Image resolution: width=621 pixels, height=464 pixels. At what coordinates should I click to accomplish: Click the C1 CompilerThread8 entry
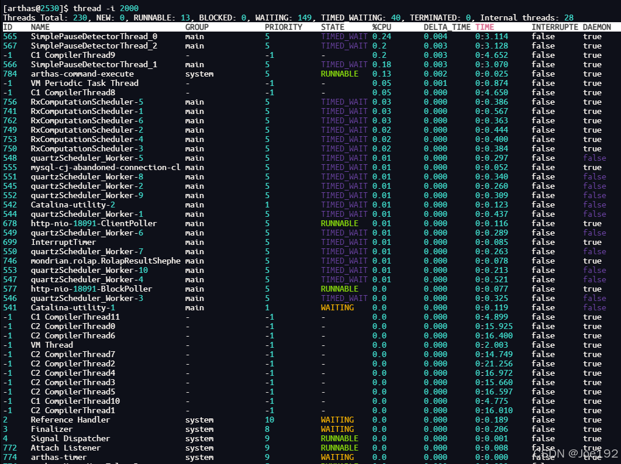pos(73,93)
